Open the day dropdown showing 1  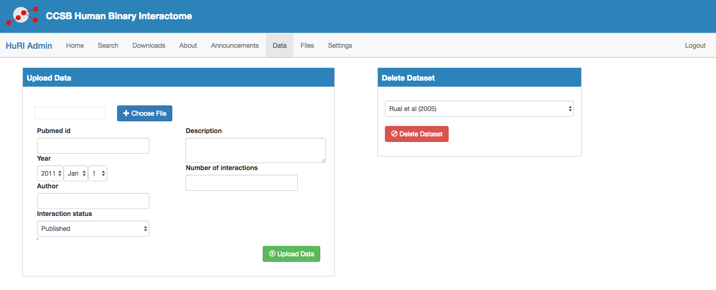(x=98, y=173)
